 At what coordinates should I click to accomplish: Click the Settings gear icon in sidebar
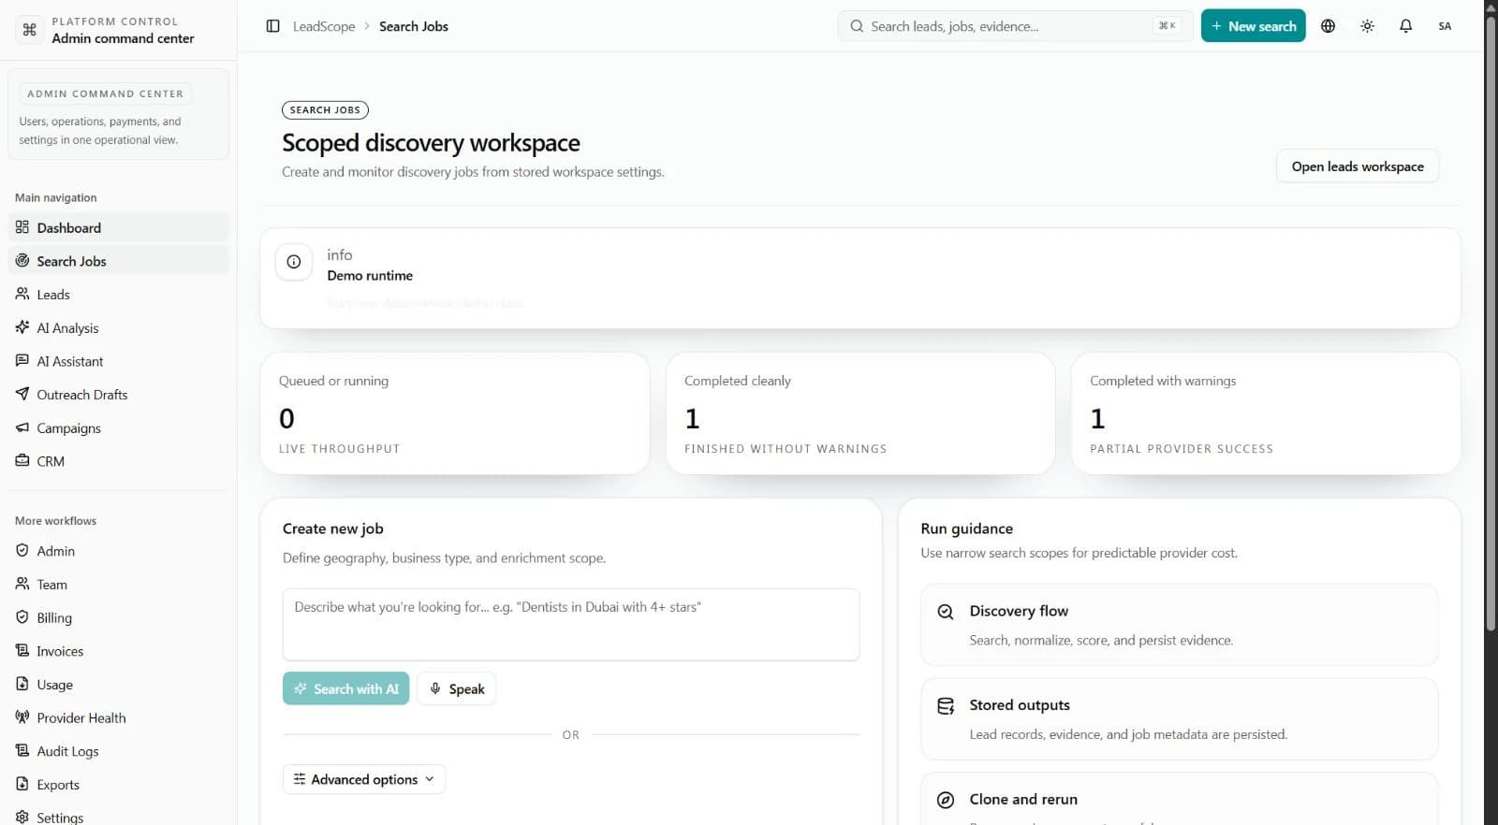[x=22, y=817]
